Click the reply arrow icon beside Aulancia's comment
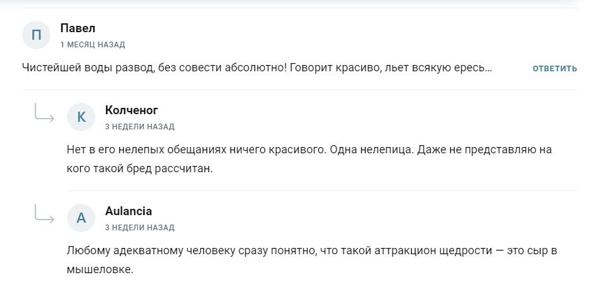This screenshot has height=282, width=603. (44, 214)
